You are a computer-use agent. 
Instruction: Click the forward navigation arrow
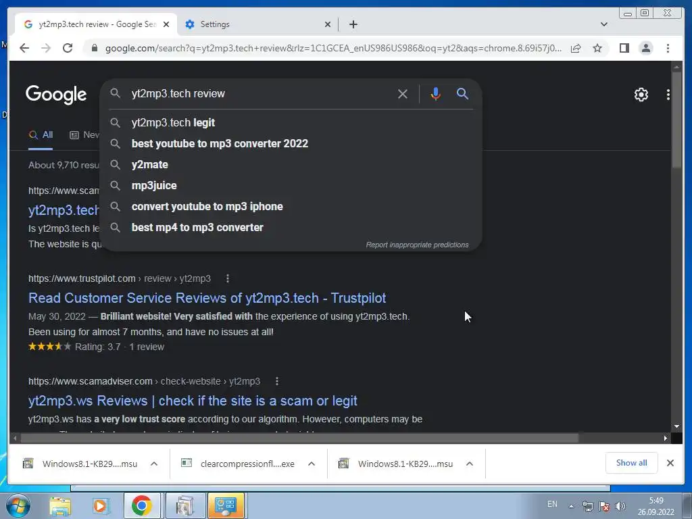[x=46, y=48]
